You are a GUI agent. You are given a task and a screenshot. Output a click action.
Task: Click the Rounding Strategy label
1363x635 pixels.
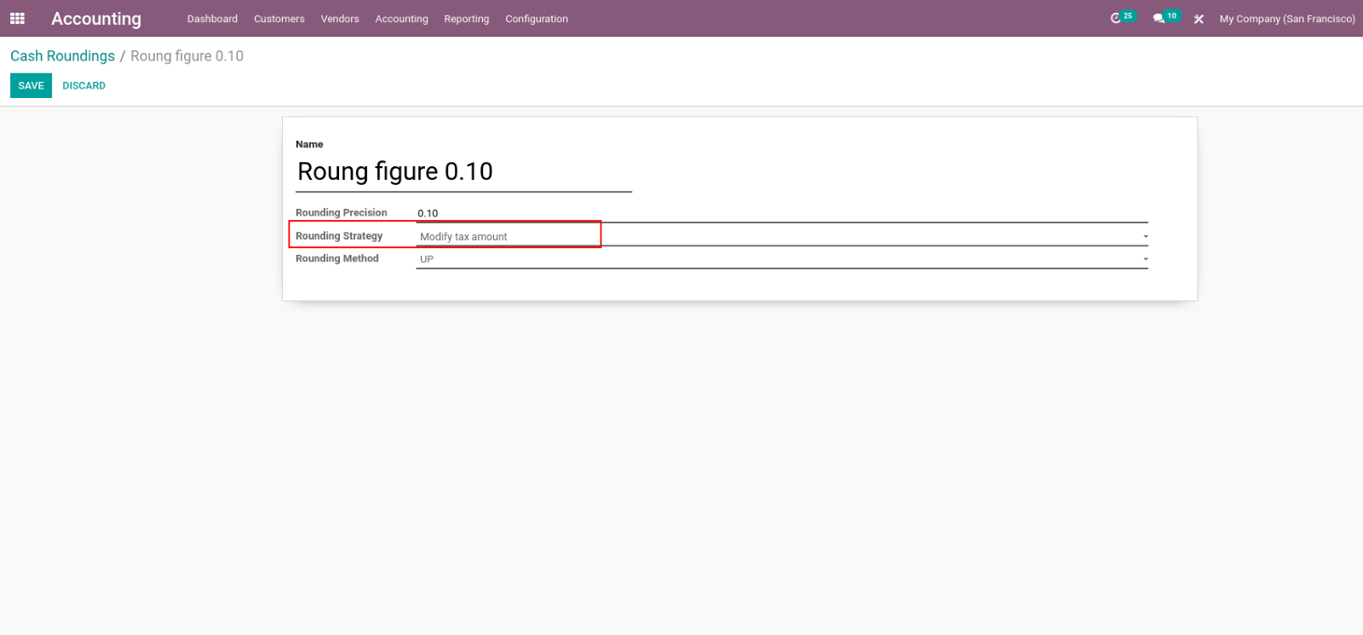click(x=339, y=235)
